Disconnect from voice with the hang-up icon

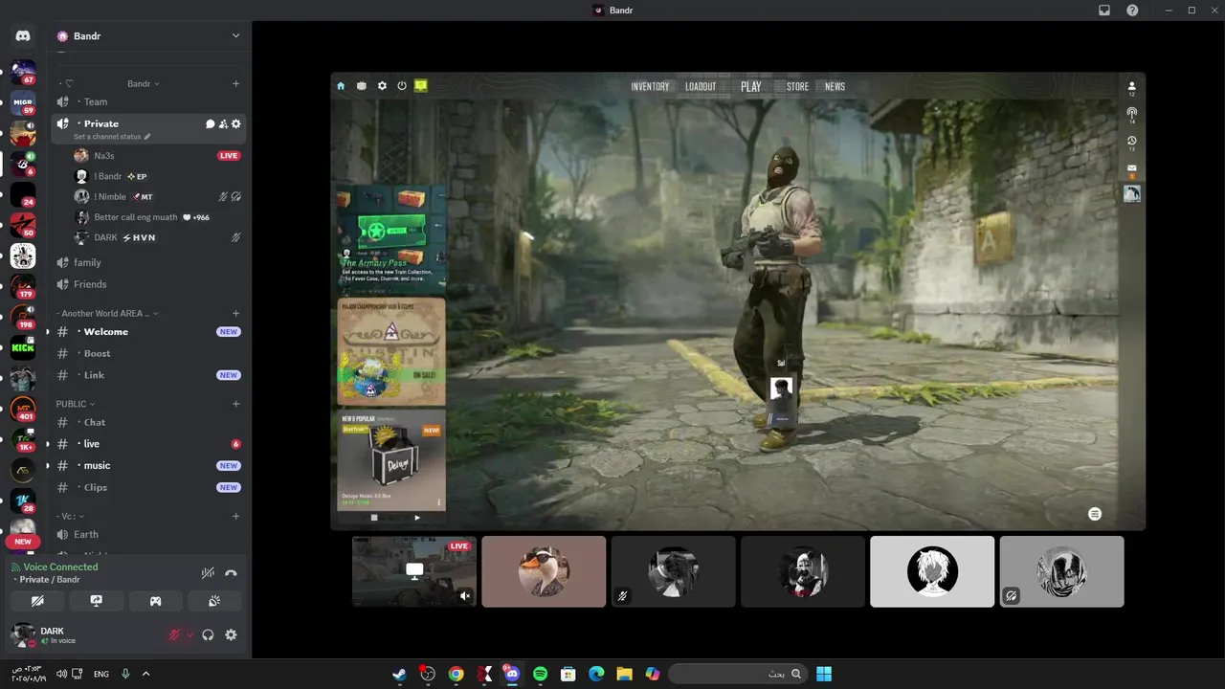pyautogui.click(x=231, y=573)
